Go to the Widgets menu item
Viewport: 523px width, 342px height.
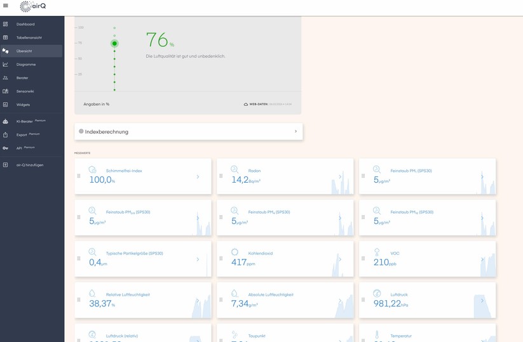coord(23,104)
